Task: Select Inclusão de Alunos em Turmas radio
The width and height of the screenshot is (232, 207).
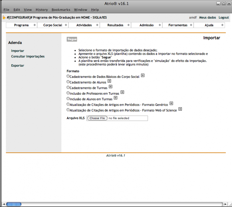Action: point(68,98)
